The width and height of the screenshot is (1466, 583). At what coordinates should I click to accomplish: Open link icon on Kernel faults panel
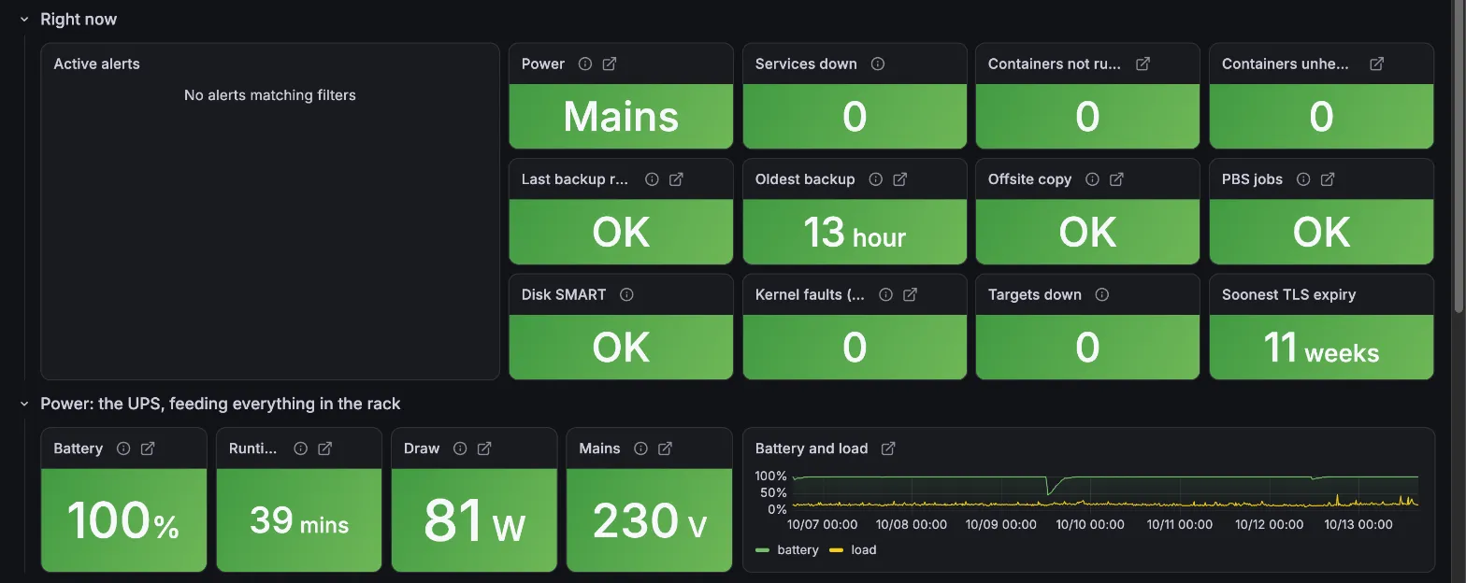[x=911, y=294]
